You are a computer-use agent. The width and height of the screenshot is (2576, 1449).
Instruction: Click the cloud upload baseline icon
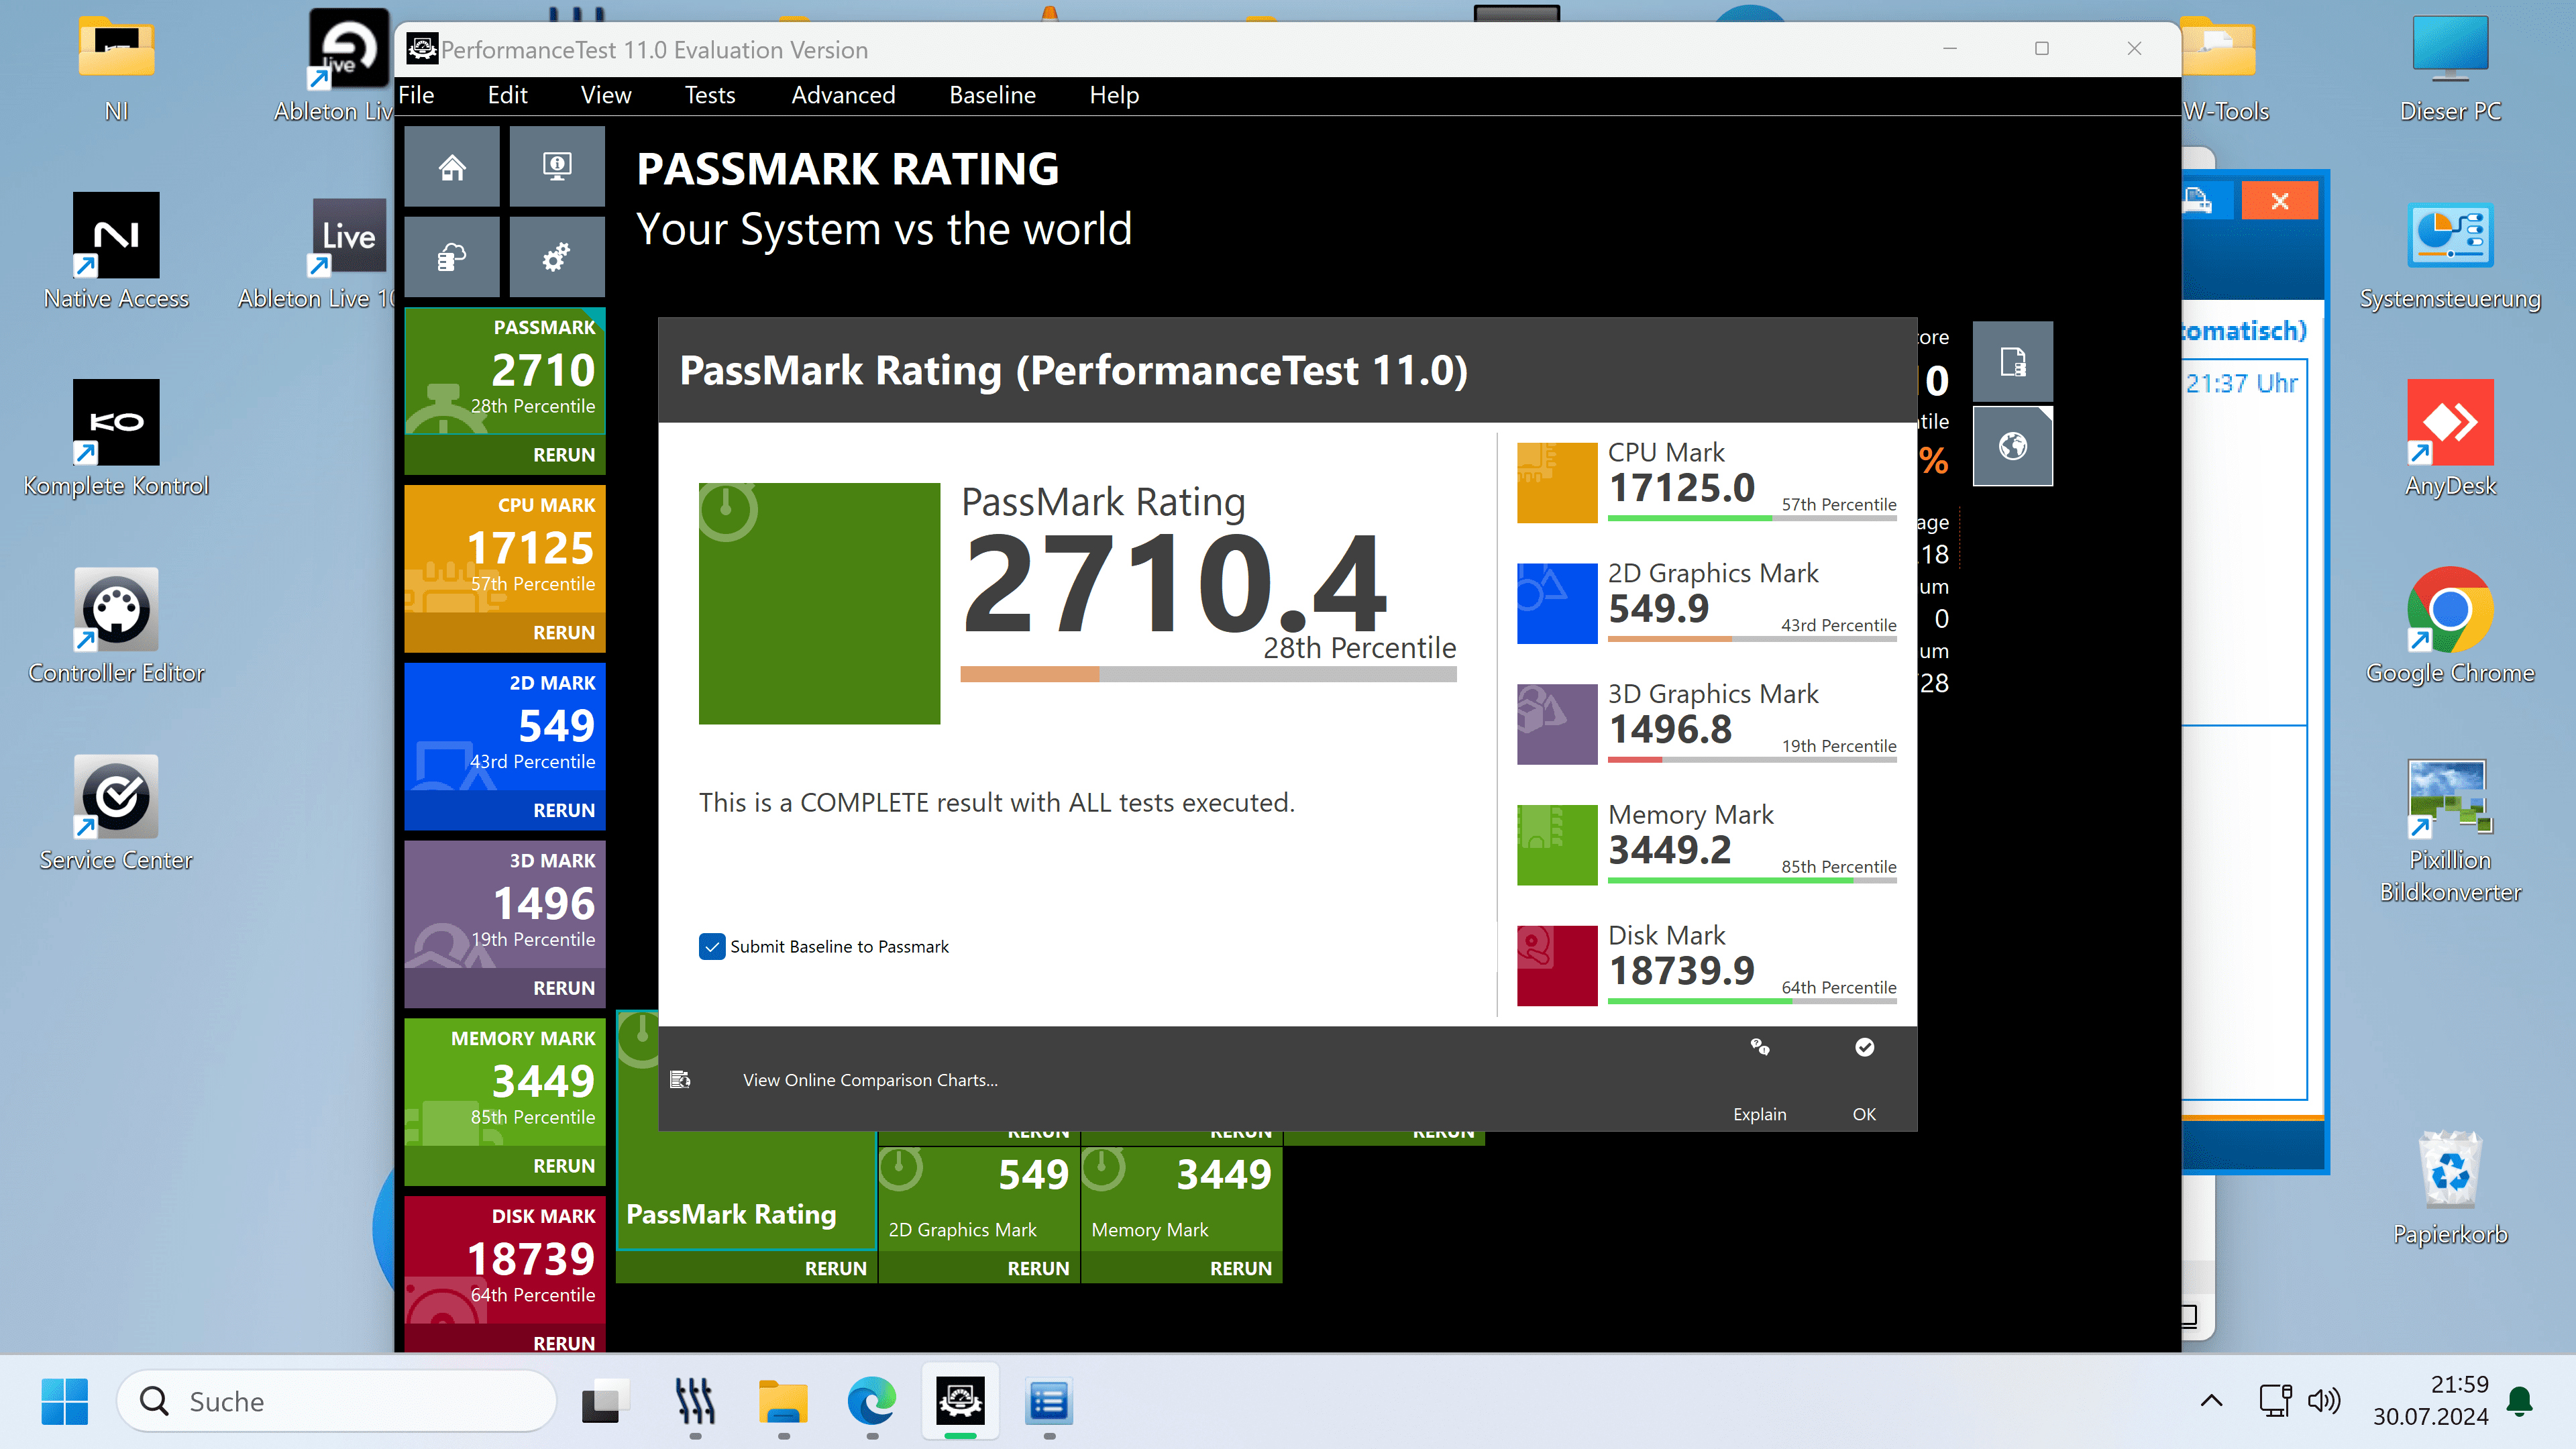point(452,258)
